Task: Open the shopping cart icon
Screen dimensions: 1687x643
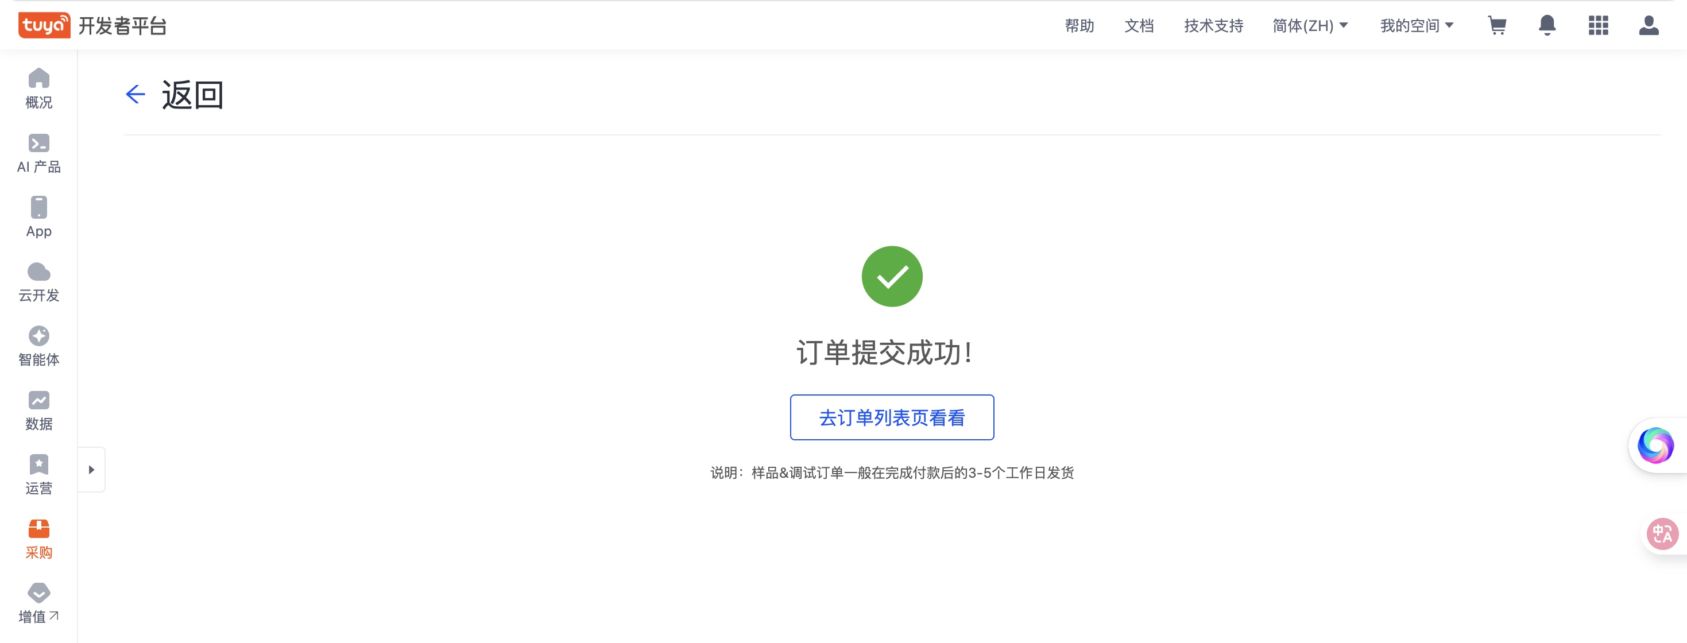Action: coord(1497,25)
